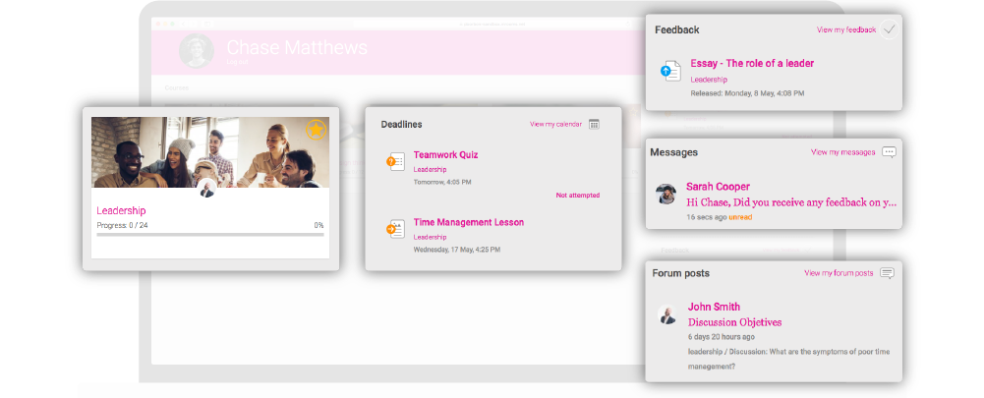Click the essay upload document icon
Screen dimensions: 984x398
(670, 71)
